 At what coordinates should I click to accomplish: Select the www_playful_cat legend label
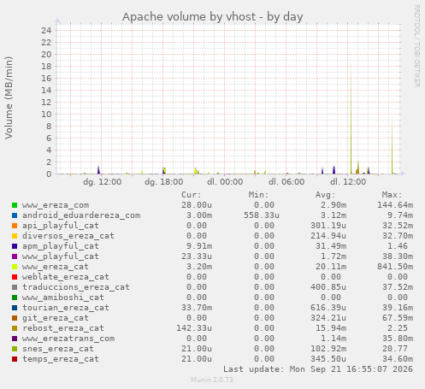tap(61, 256)
